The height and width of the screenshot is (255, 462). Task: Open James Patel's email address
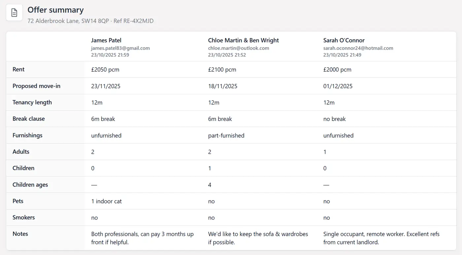click(x=120, y=48)
